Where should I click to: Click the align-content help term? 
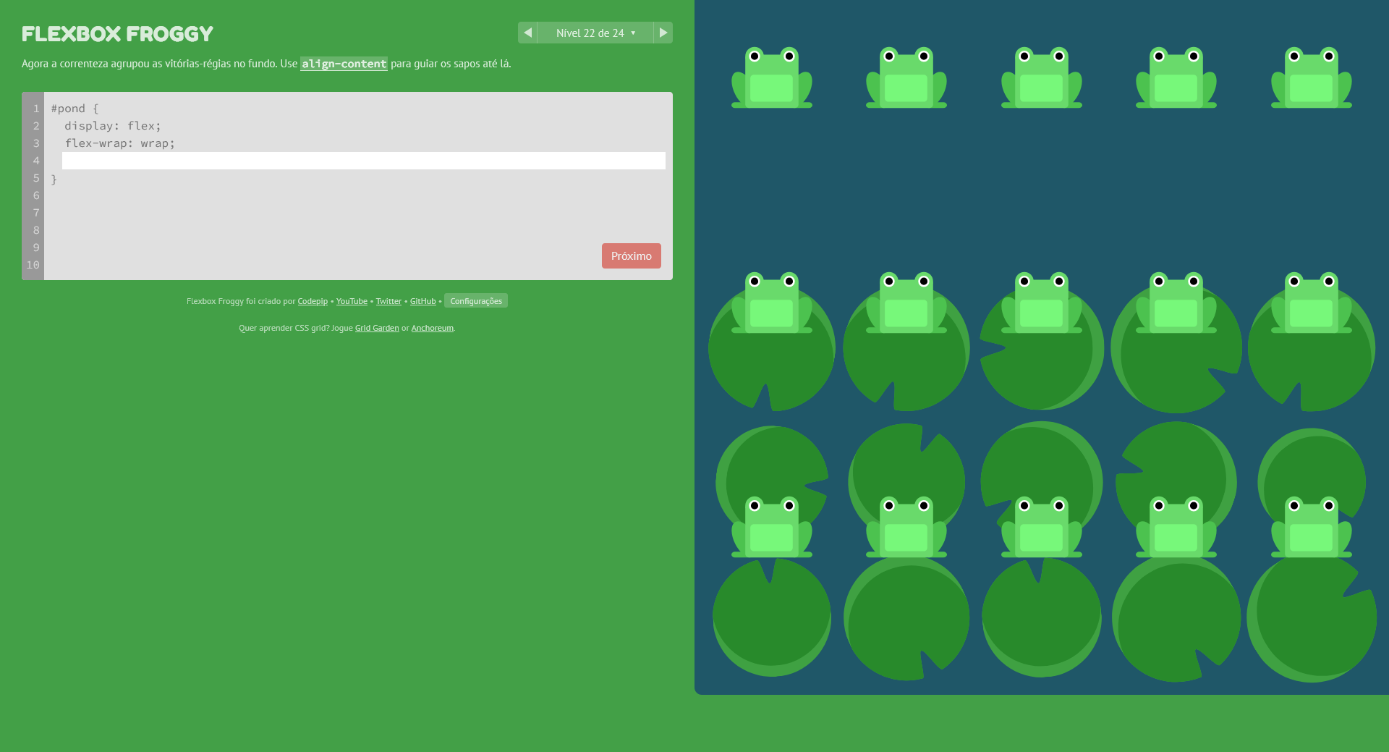point(344,64)
